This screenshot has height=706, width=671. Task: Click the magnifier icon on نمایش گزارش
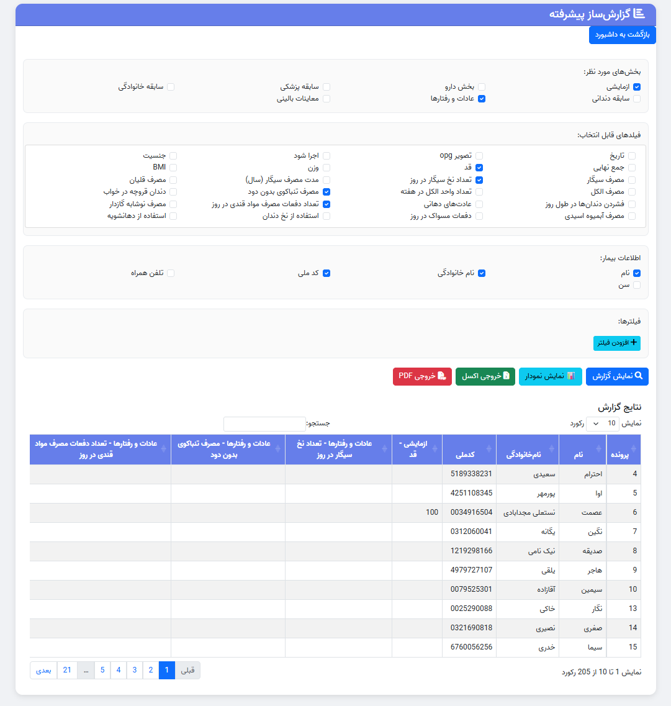[x=639, y=376]
